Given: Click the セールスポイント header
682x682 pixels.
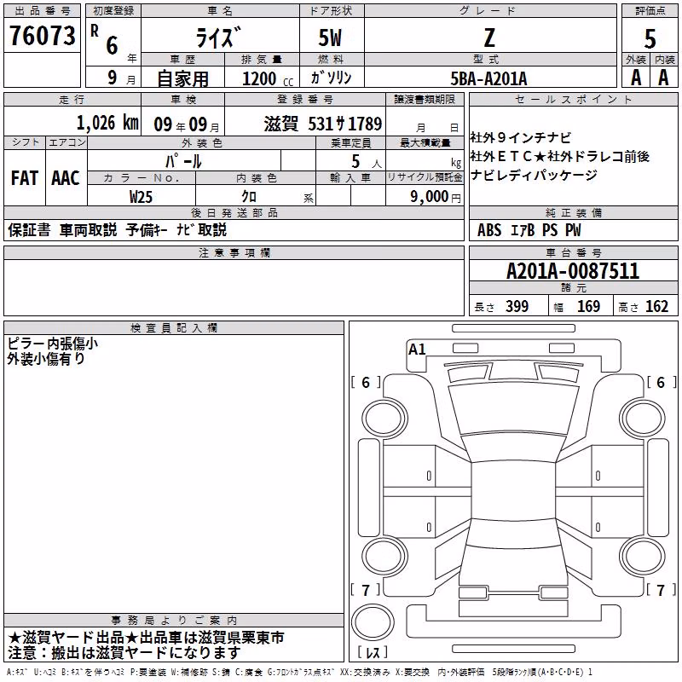Looking at the screenshot, I should (x=573, y=99).
